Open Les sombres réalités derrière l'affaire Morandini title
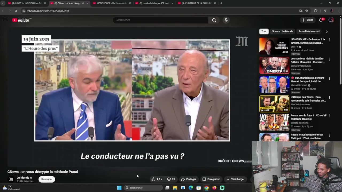Screen dimensions: 342x192 [x=308, y=60]
